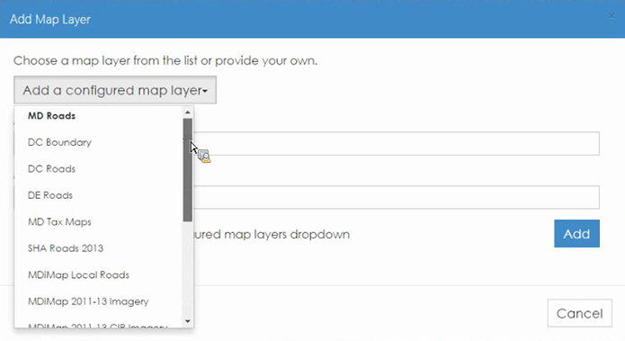Focus the upper text input field
Image resolution: width=625 pixels, height=341 pixels.
397,144
